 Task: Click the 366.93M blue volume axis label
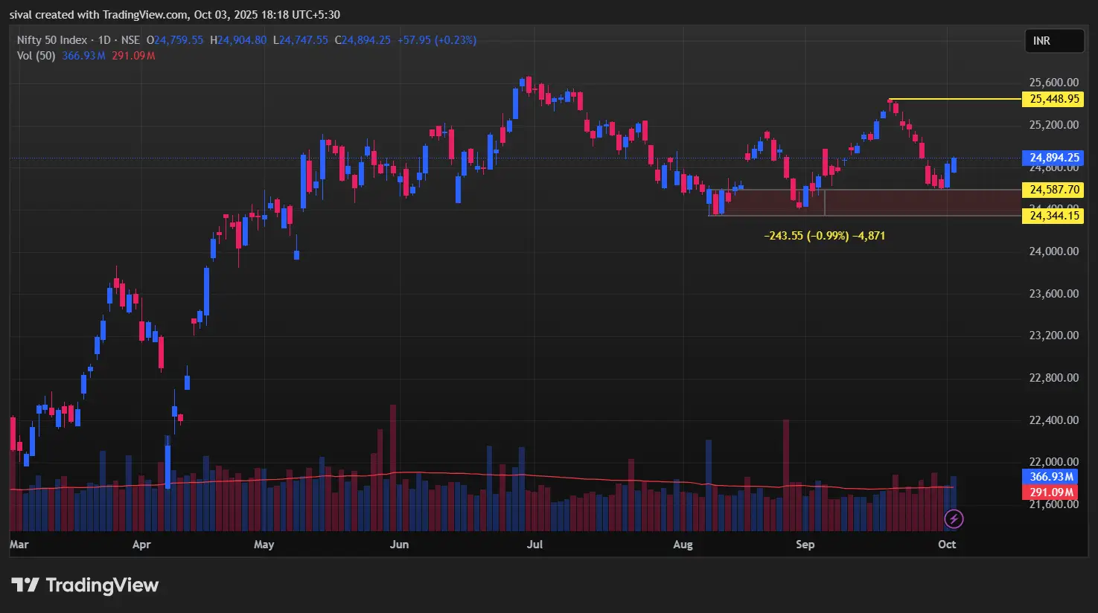point(1050,477)
